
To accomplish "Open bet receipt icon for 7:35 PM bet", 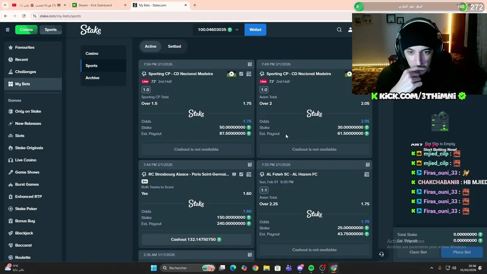I will point(368,165).
